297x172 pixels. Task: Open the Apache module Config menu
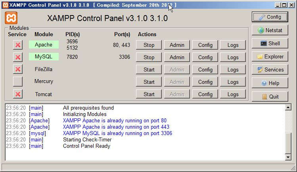(205, 45)
